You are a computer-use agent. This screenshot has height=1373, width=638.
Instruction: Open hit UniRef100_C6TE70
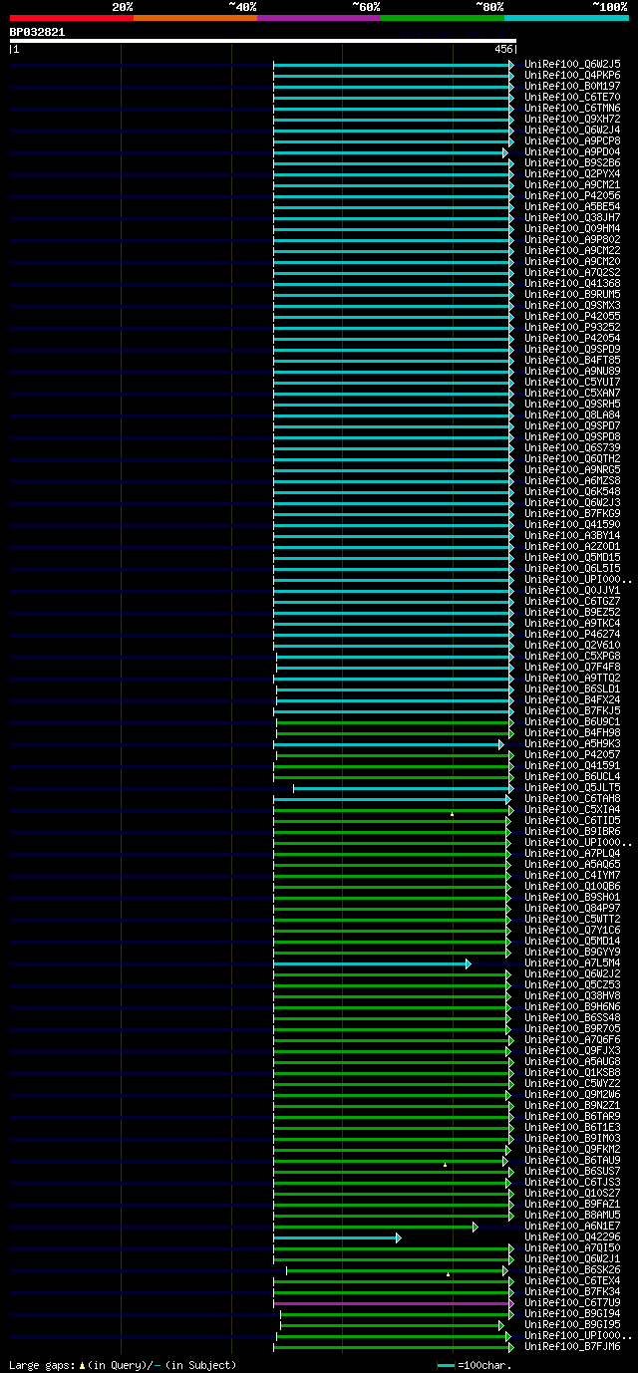pyautogui.click(x=572, y=97)
